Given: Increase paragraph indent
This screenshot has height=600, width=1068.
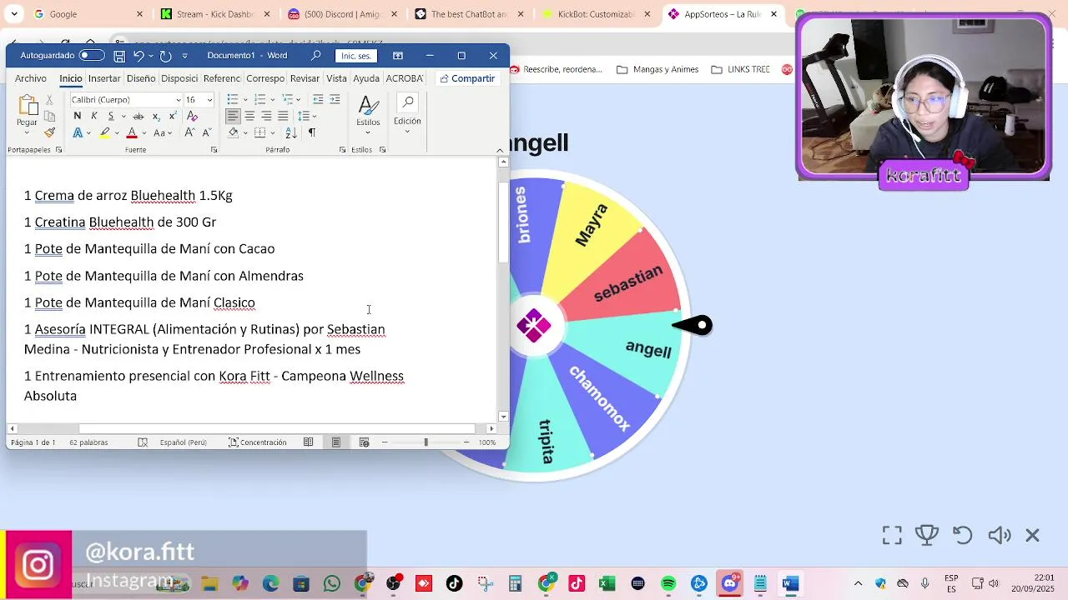Looking at the screenshot, I should tap(335, 99).
